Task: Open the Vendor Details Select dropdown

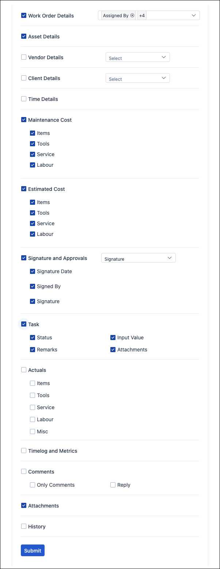Action: click(138, 57)
